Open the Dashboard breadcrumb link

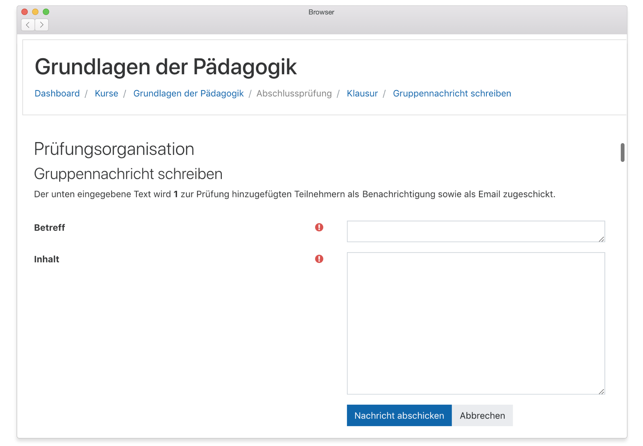57,93
